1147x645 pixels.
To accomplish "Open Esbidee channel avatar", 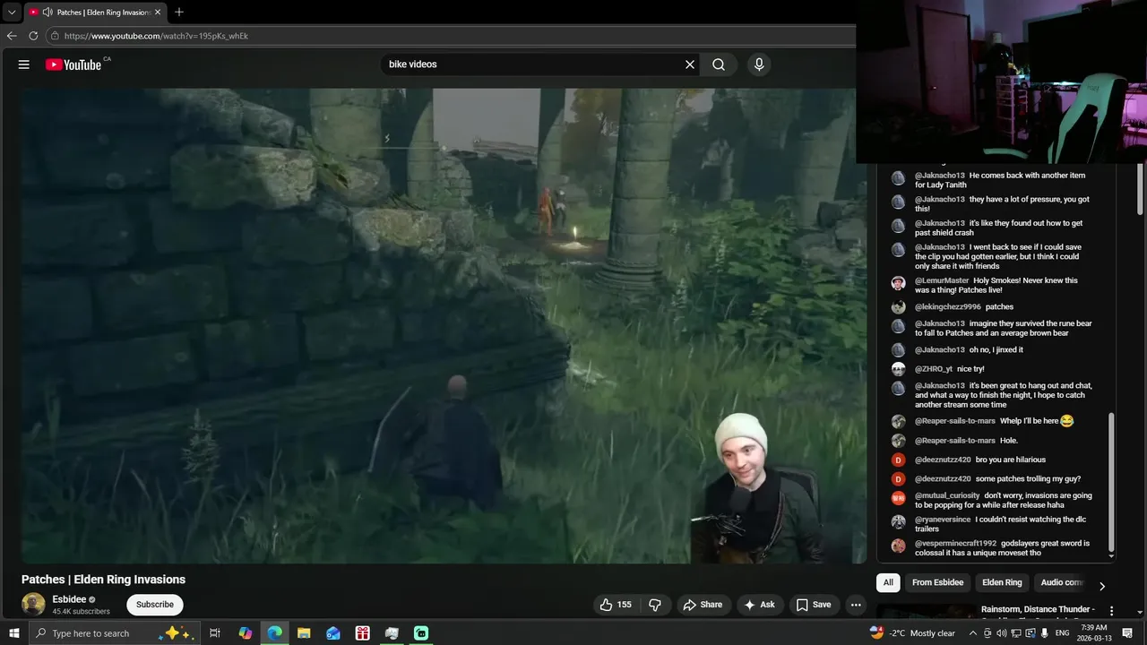I will click(x=33, y=604).
